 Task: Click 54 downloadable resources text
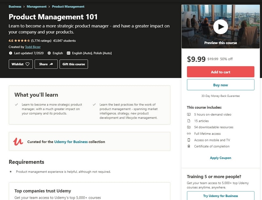pos(214,127)
